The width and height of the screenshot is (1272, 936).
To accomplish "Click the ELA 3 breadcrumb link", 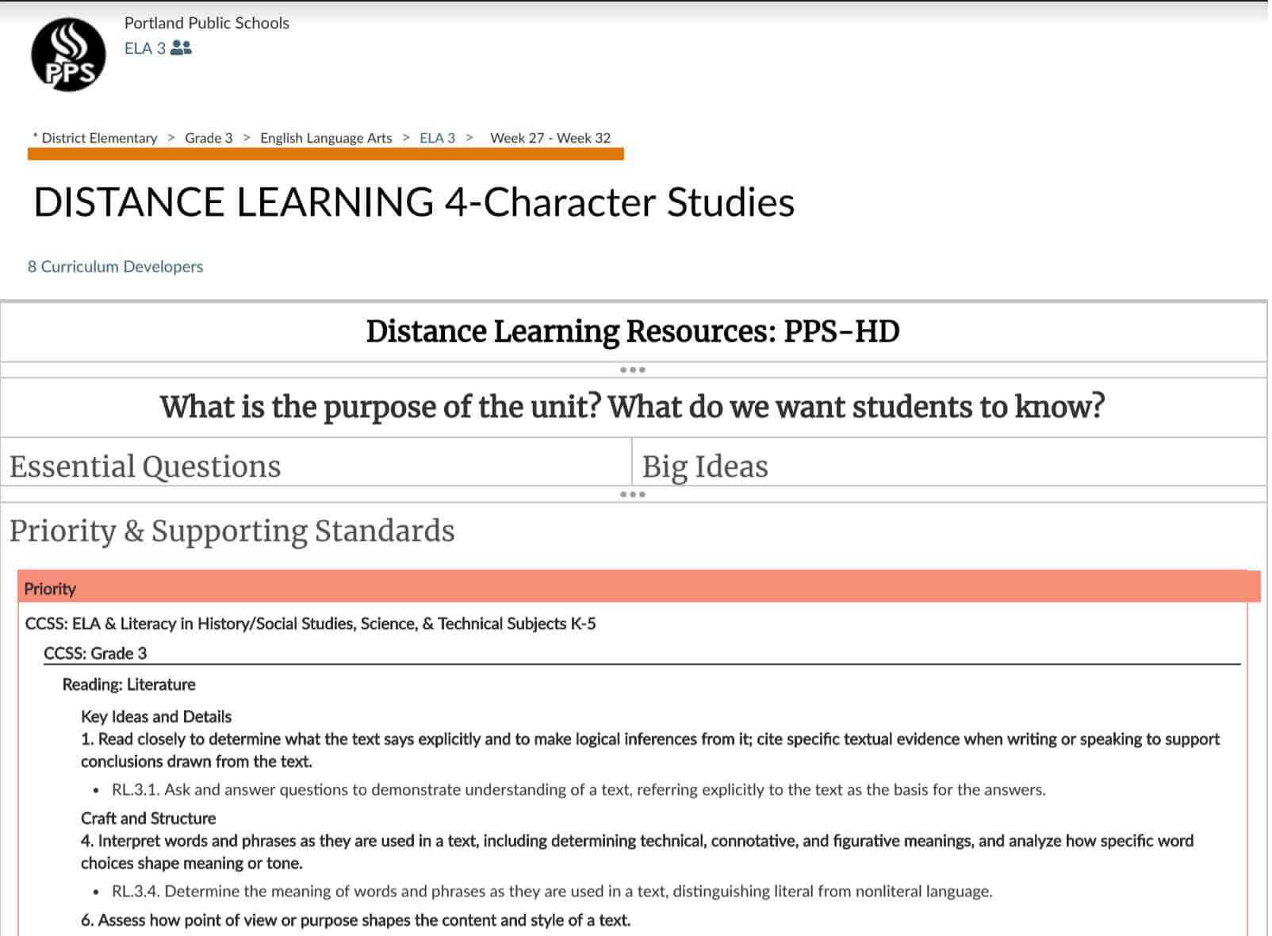I will coord(437,138).
